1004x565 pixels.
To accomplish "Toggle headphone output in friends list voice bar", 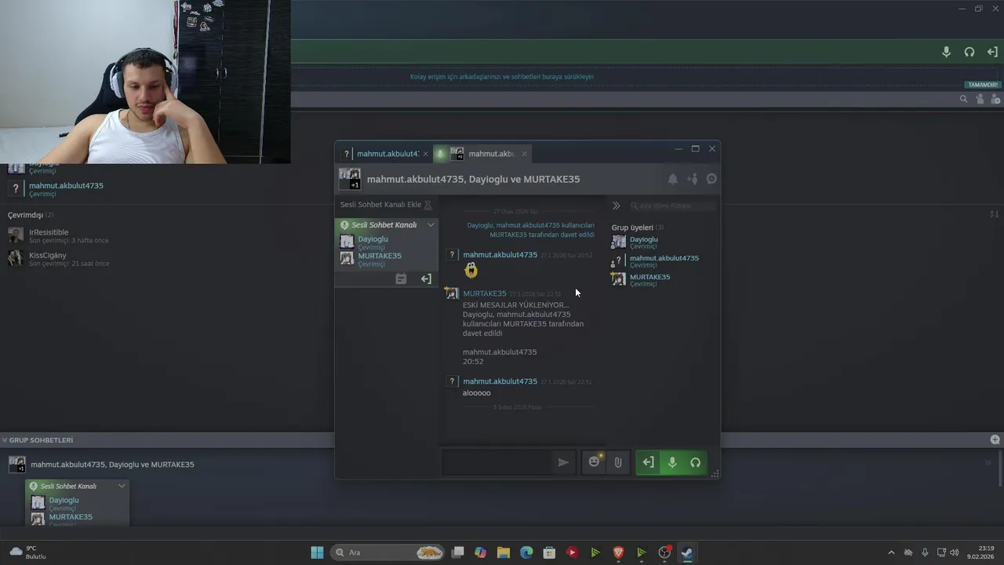I will 969,52.
